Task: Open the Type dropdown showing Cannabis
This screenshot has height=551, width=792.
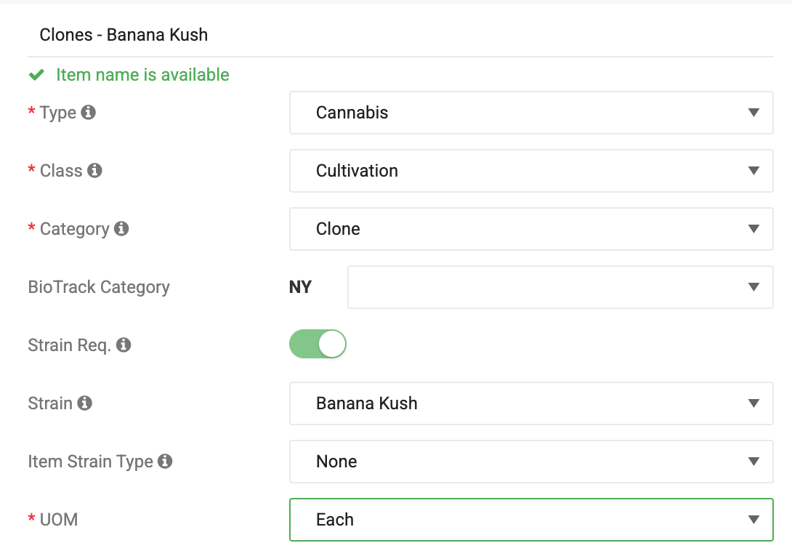Action: (x=531, y=112)
